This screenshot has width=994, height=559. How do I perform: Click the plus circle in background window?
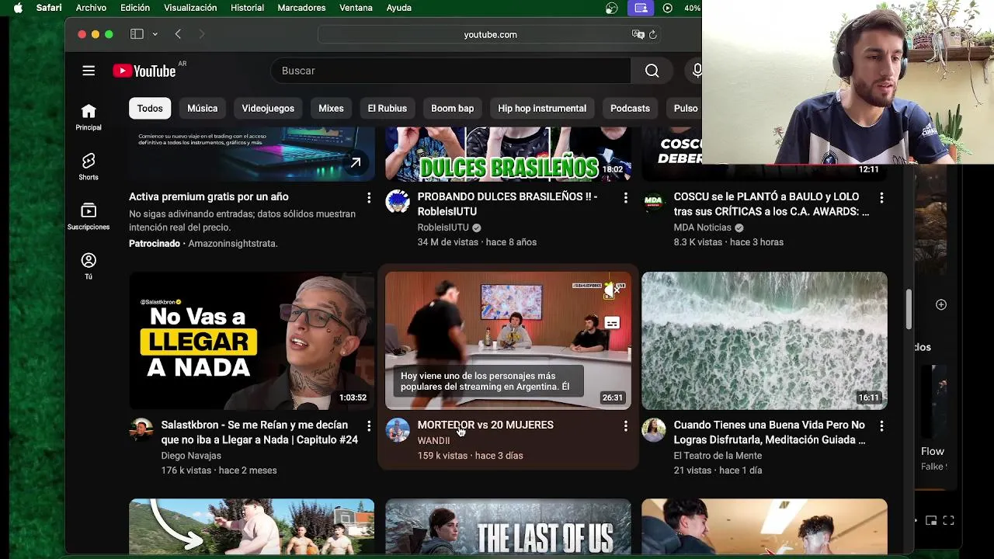(940, 304)
